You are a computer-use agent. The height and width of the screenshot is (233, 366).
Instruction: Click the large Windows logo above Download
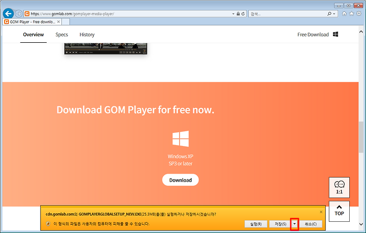point(180,138)
